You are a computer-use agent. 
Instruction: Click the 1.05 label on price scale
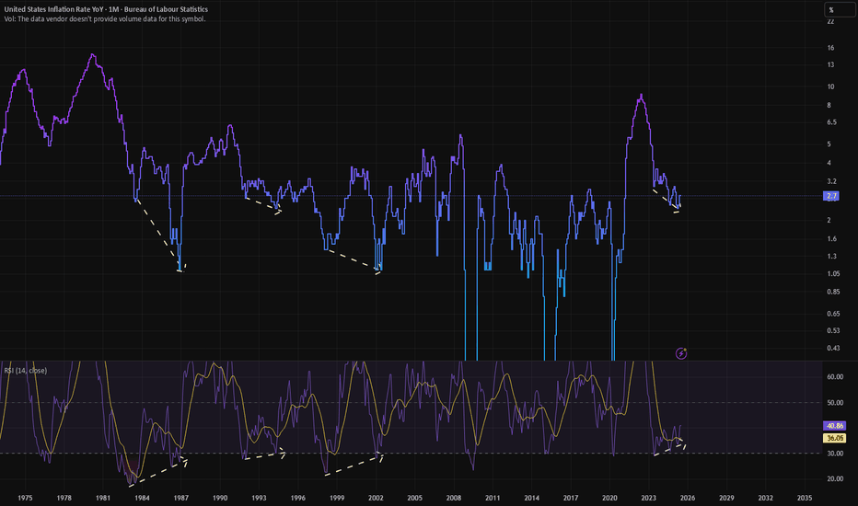pos(830,274)
